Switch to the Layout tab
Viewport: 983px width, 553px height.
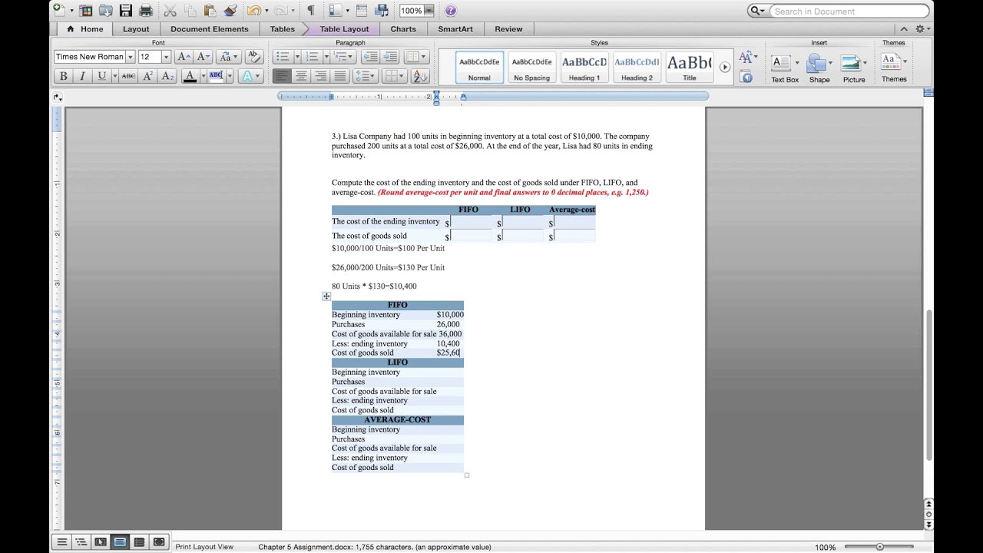pos(136,28)
